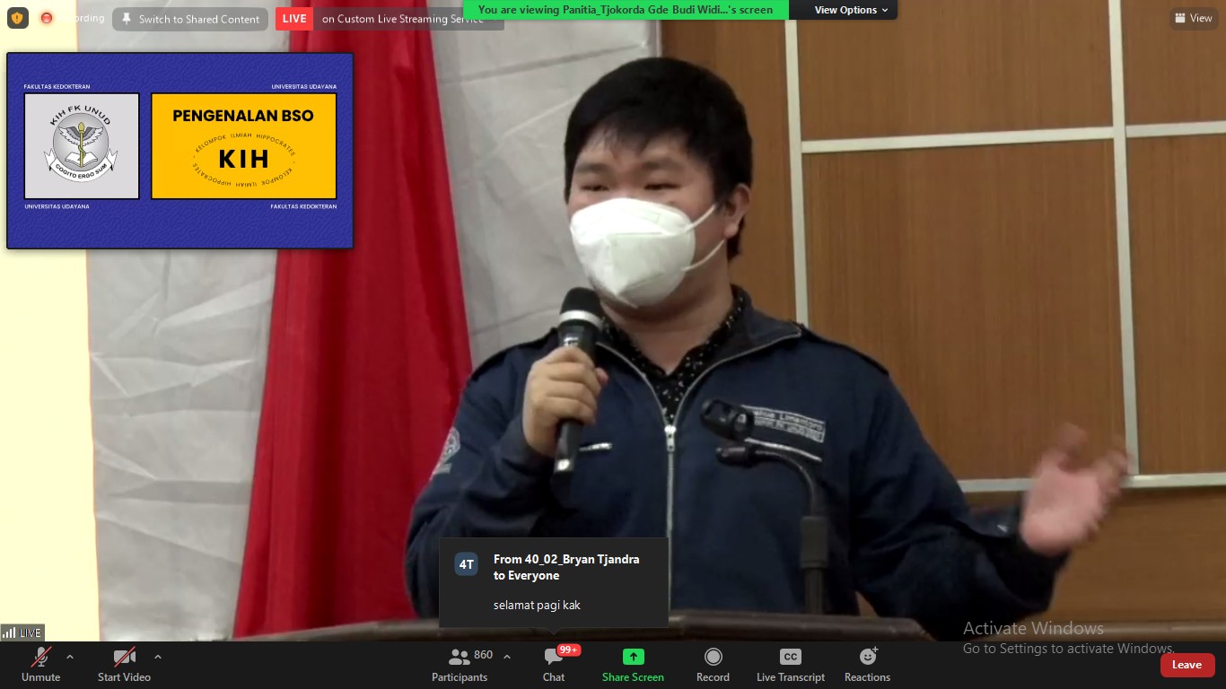Click the encryption shield icon
Image resolution: width=1226 pixels, height=689 pixels.
click(x=17, y=18)
